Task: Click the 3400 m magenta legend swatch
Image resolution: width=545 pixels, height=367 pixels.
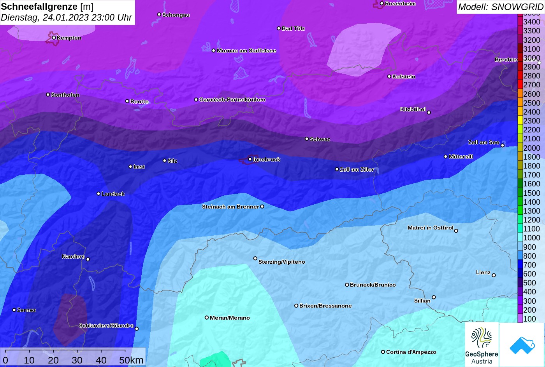Action: point(520,22)
